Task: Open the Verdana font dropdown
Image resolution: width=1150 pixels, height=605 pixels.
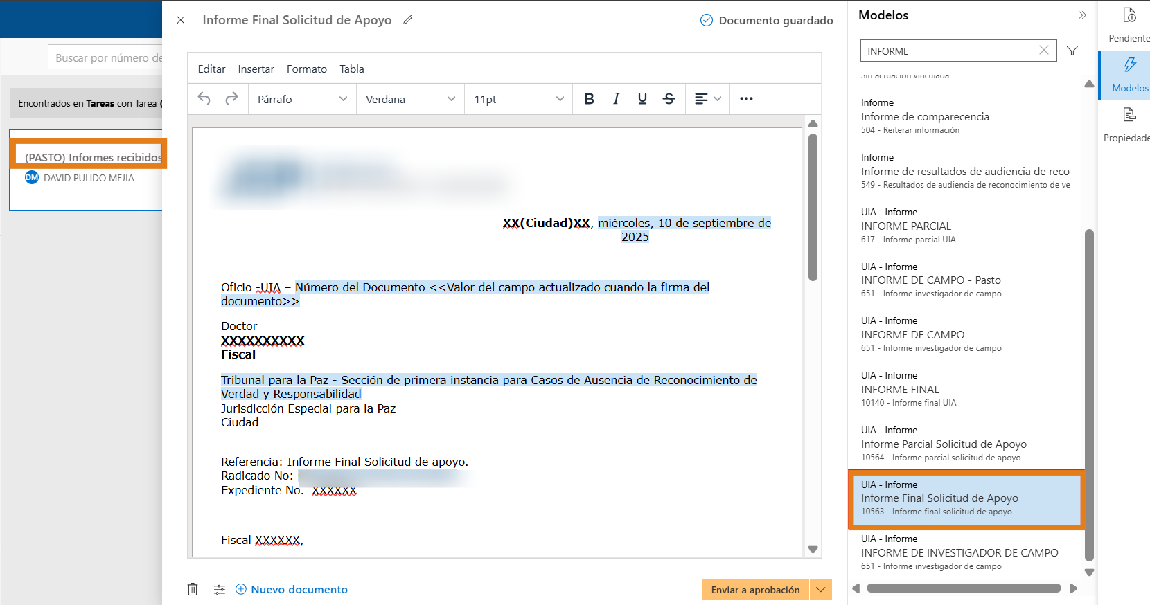Action: point(410,99)
